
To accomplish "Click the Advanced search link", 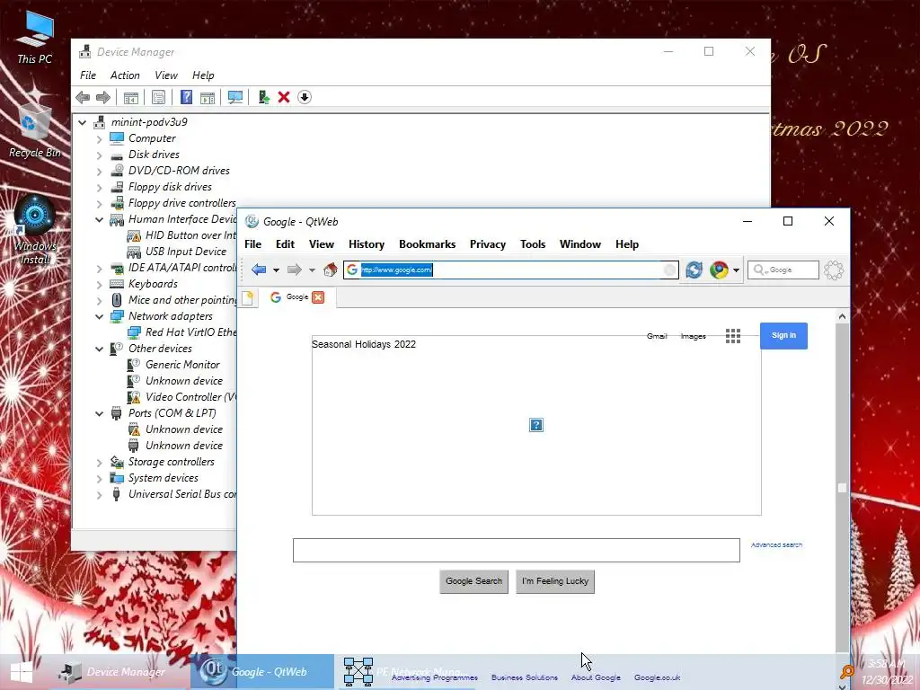I will coord(776,544).
